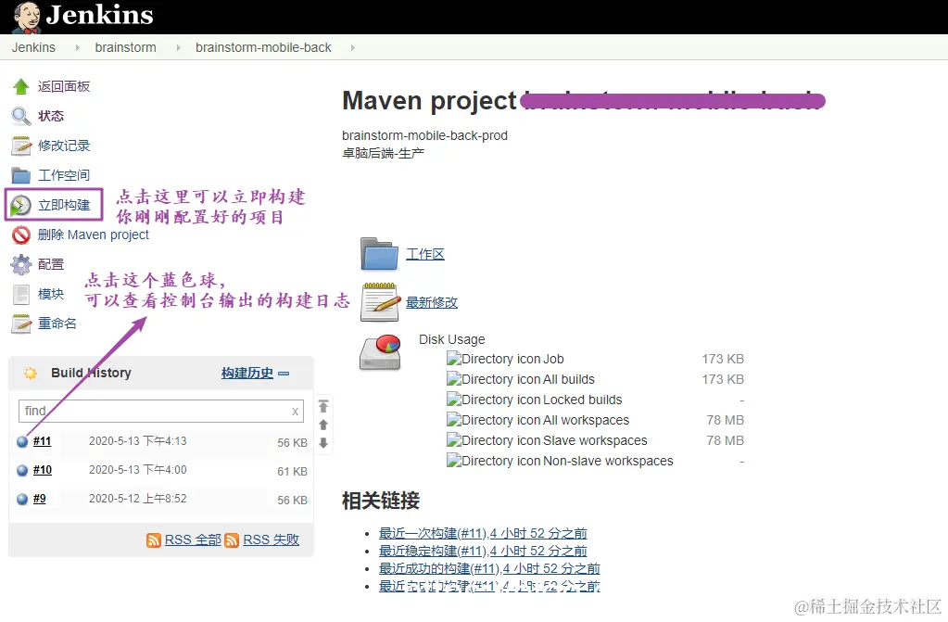Click build time 2020-5-12 上午8:52
This screenshot has height=622, width=948.
coord(138,499)
